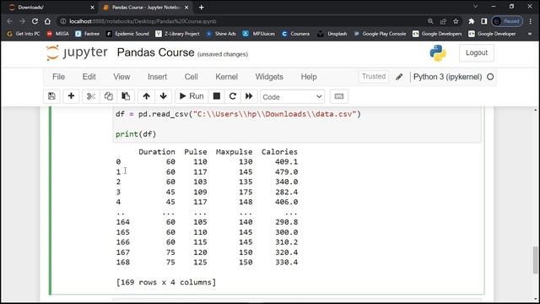Open a new browser tab

tap(202, 8)
